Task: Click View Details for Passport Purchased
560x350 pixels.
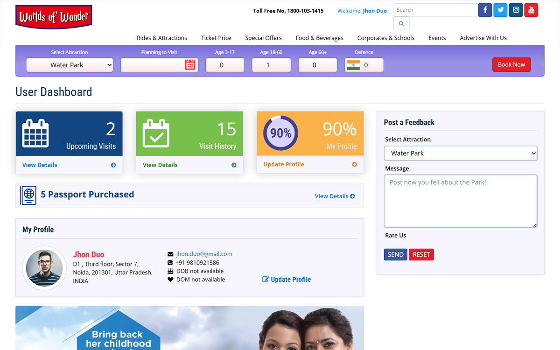Action: tap(335, 196)
